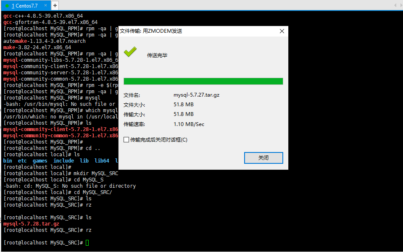Click the 传输速率 label in dialog

[x=134, y=124]
